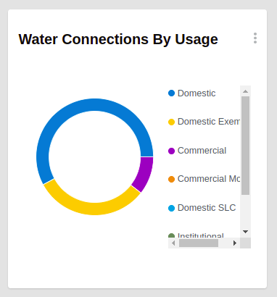Viewport: 277px width, 297px height.
Task: Open the three-dot options menu
Action: (255, 38)
